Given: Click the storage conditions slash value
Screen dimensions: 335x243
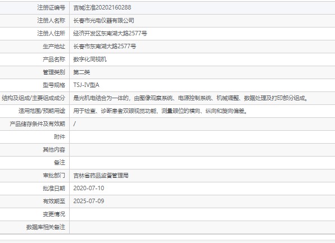Looking at the screenshot, I should (74, 123).
